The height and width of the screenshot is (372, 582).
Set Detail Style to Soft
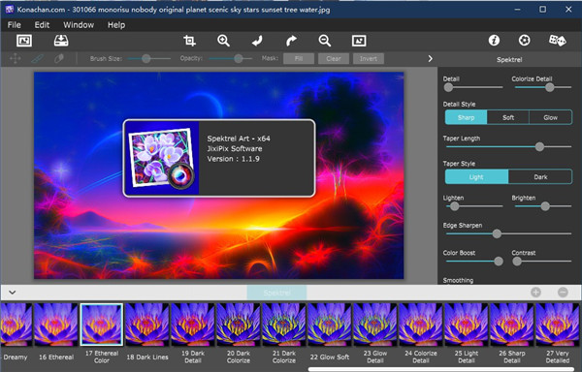click(x=508, y=117)
